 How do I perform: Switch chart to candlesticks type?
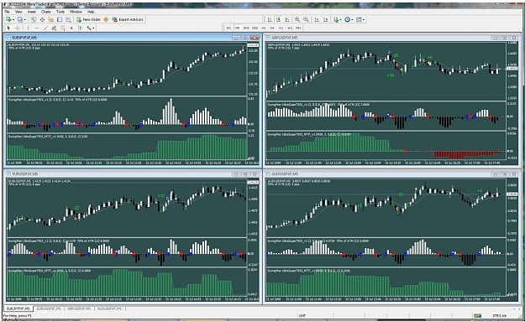click(278, 20)
